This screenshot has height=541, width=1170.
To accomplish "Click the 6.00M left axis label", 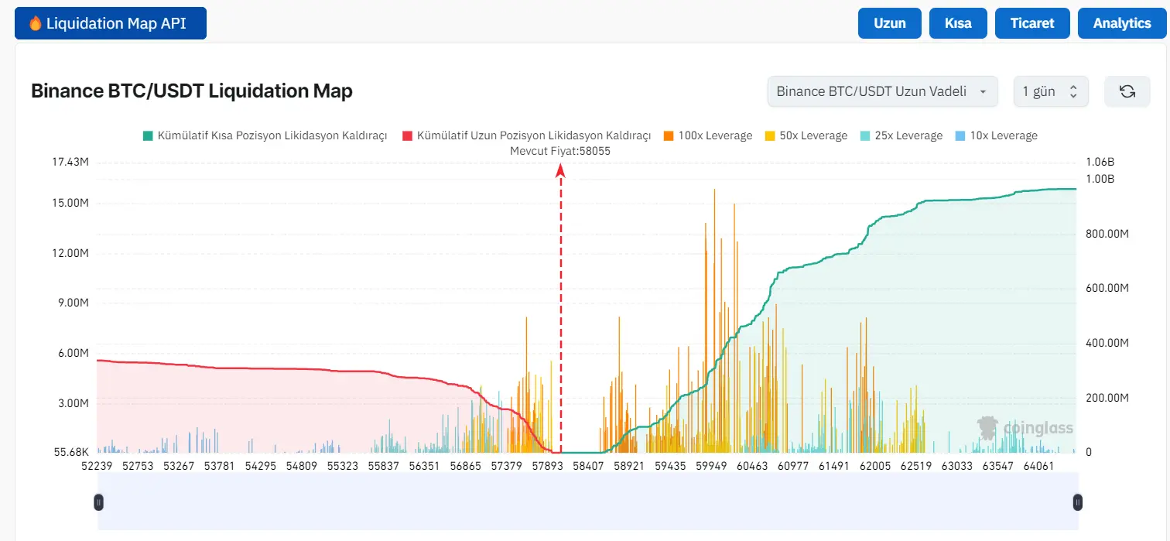I will click(x=73, y=353).
